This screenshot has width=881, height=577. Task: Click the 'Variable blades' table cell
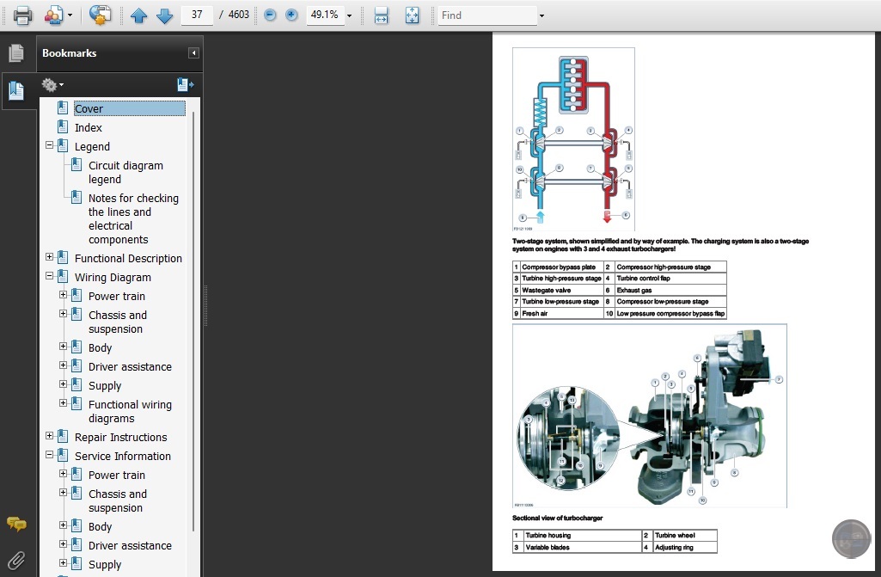(x=582, y=547)
